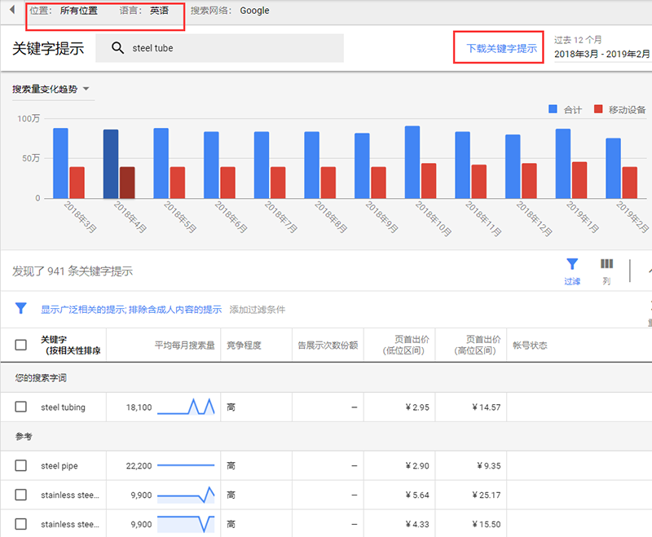Sort by 平均每月搜索量 column header
The width and height of the screenshot is (652, 537).
pos(184,346)
